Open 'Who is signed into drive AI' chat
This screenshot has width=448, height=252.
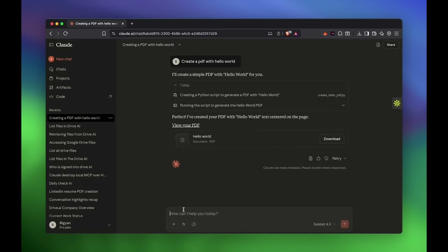click(71, 167)
